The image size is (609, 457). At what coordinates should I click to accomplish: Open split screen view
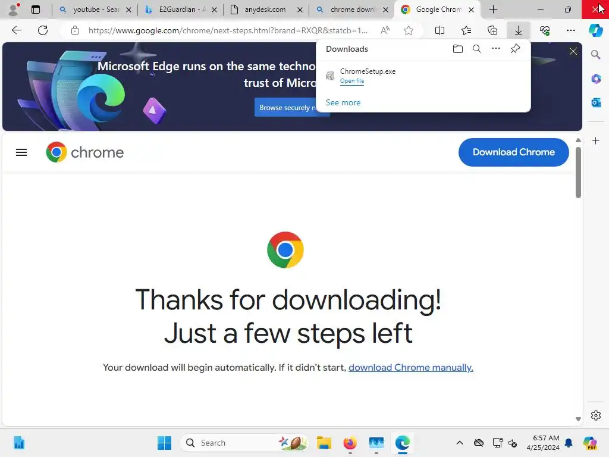[440, 30]
